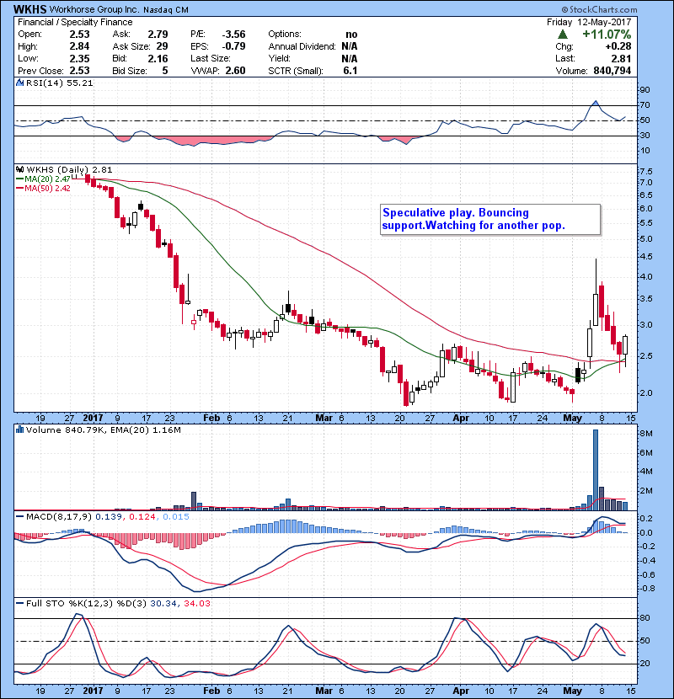Click the Volume 840,794 value

pos(612,71)
